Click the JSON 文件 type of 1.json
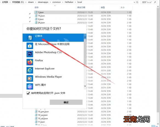Image resolution: width=160 pixels, height=127 pixels. click(x=106, y=12)
